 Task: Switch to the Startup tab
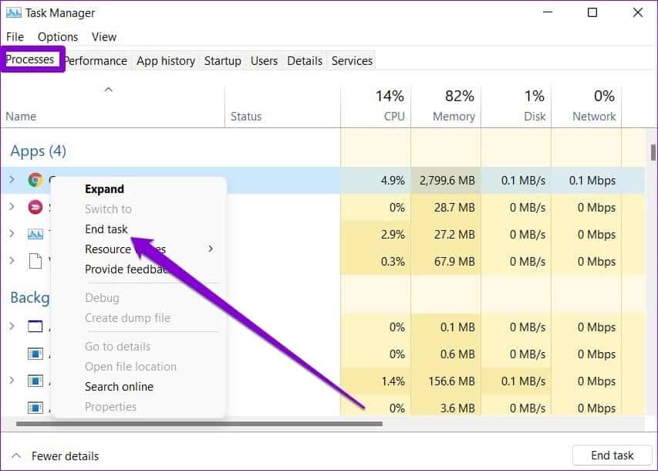[x=223, y=61]
